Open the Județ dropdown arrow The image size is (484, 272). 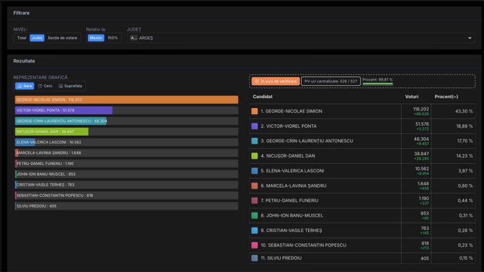coord(470,38)
